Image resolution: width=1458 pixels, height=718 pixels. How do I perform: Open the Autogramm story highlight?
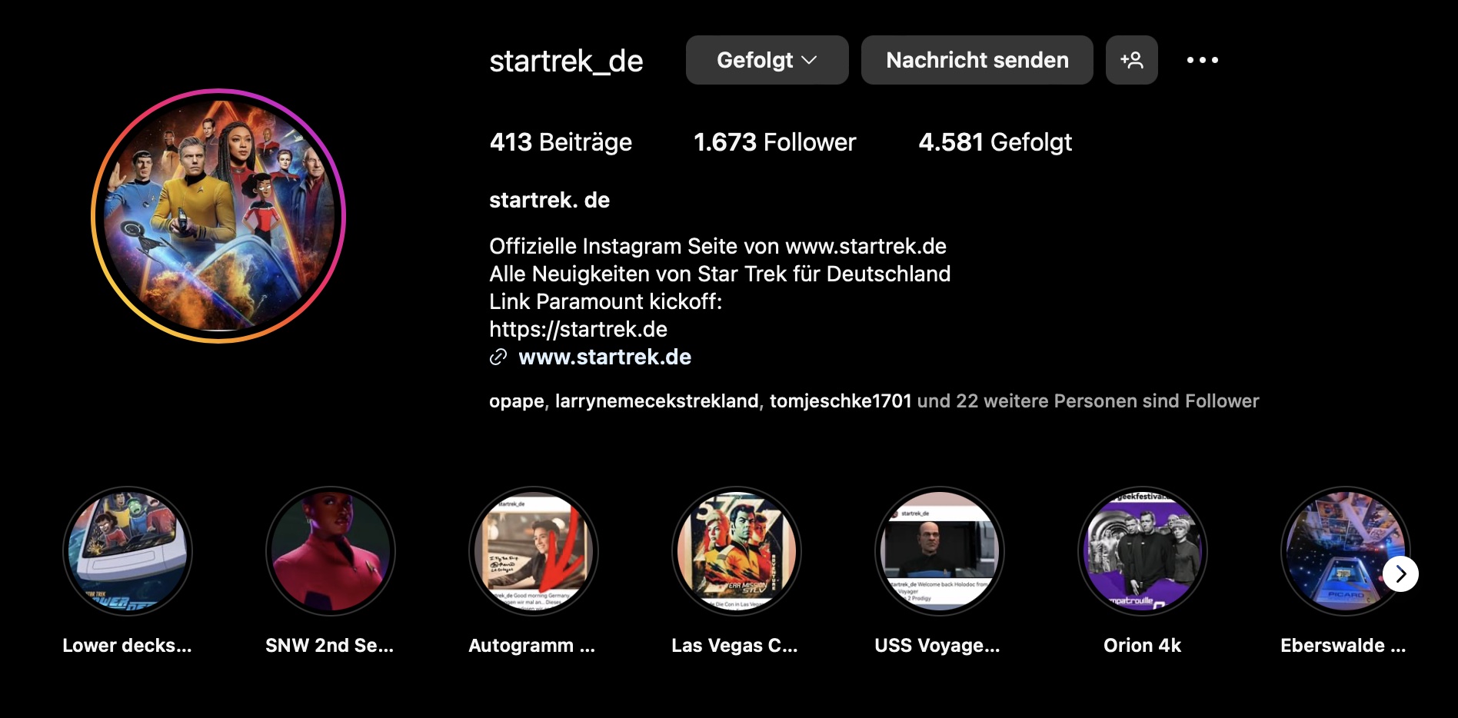click(x=534, y=551)
